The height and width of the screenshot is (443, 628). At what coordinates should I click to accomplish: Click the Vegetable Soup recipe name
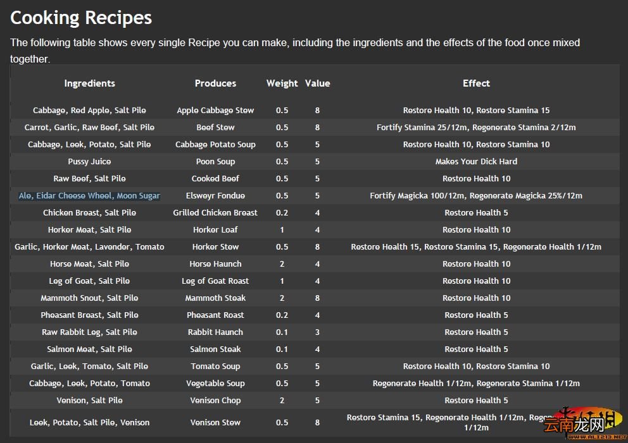215,384
